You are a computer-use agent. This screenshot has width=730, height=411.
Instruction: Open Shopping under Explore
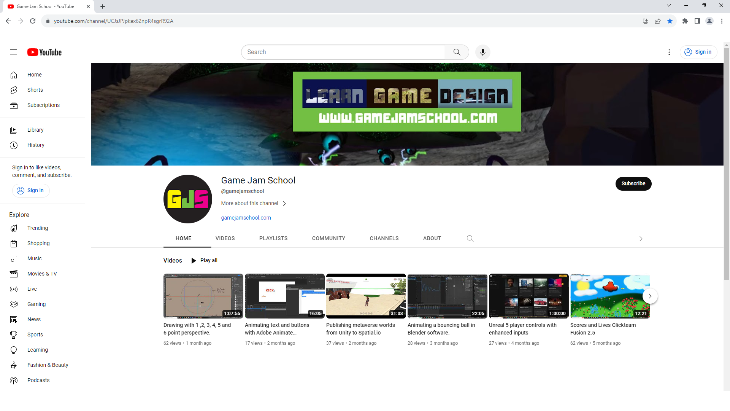coord(43,244)
